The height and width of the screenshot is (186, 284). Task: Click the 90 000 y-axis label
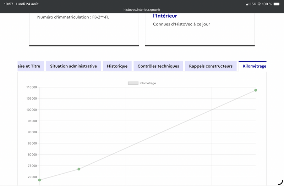click(32, 132)
